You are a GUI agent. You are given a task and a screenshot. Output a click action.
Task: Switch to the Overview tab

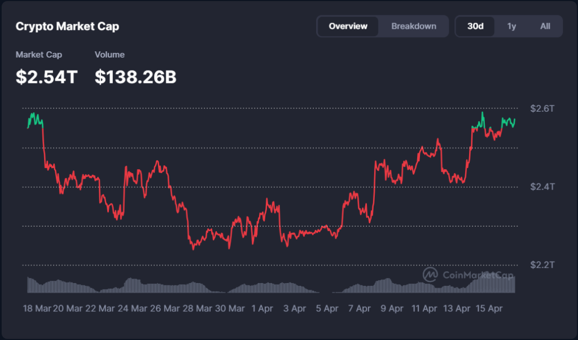tap(348, 26)
